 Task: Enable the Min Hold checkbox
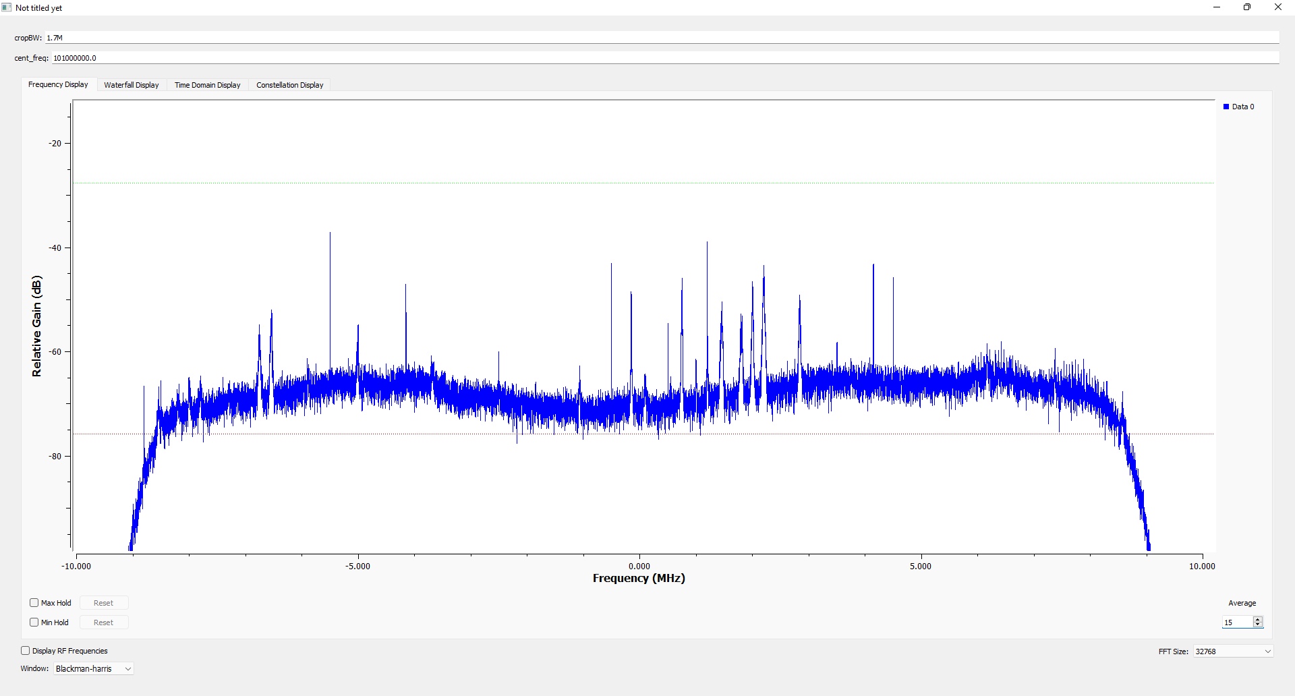[x=34, y=622]
